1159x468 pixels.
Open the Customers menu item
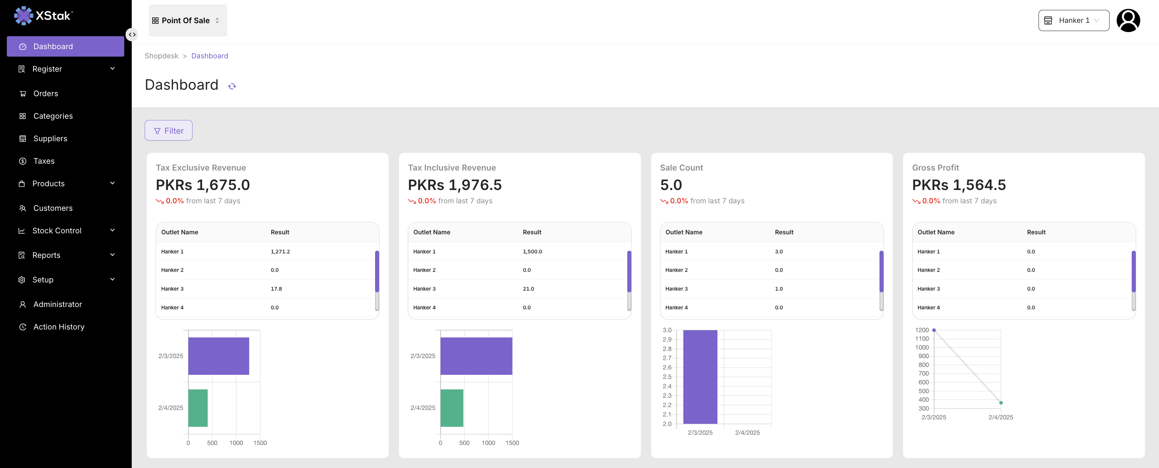pyautogui.click(x=53, y=208)
